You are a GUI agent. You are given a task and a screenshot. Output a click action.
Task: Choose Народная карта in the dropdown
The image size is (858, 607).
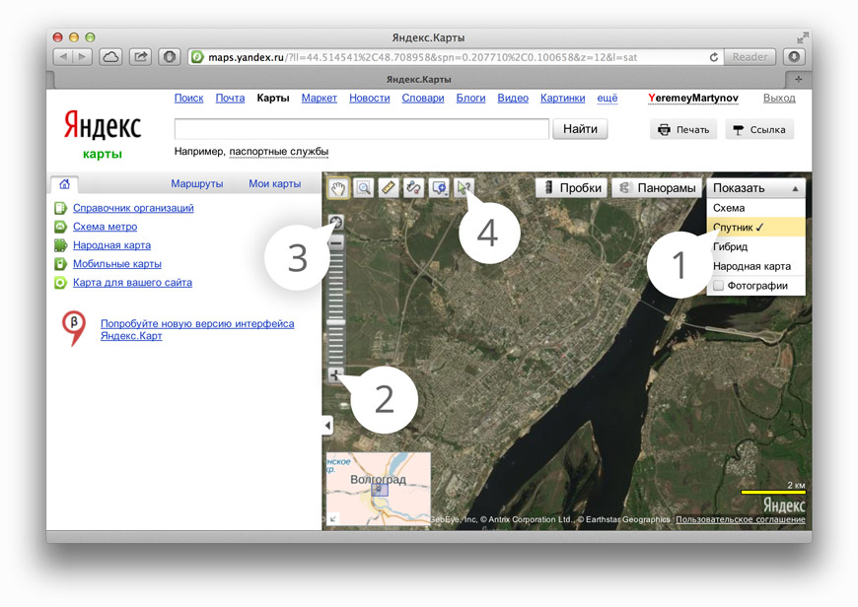[x=755, y=266]
